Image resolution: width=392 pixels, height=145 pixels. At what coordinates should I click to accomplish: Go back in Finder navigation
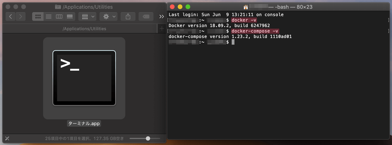pos(11,16)
